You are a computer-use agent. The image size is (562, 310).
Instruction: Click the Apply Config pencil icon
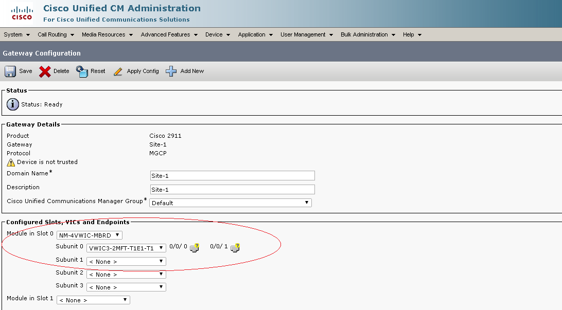pos(118,71)
